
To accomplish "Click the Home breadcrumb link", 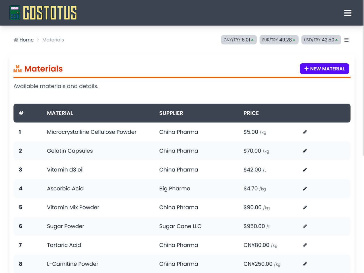I will (x=26, y=40).
